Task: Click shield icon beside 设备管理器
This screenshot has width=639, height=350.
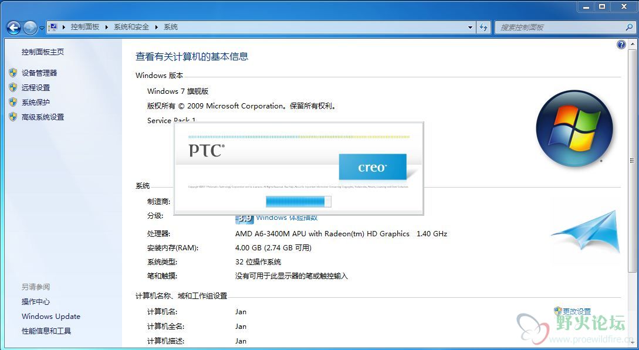Action: pyautogui.click(x=13, y=73)
